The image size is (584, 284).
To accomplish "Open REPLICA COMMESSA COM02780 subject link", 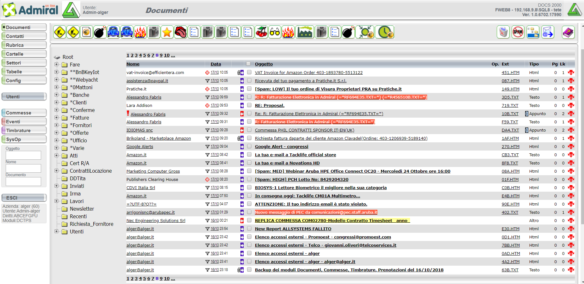I will 332,220.
